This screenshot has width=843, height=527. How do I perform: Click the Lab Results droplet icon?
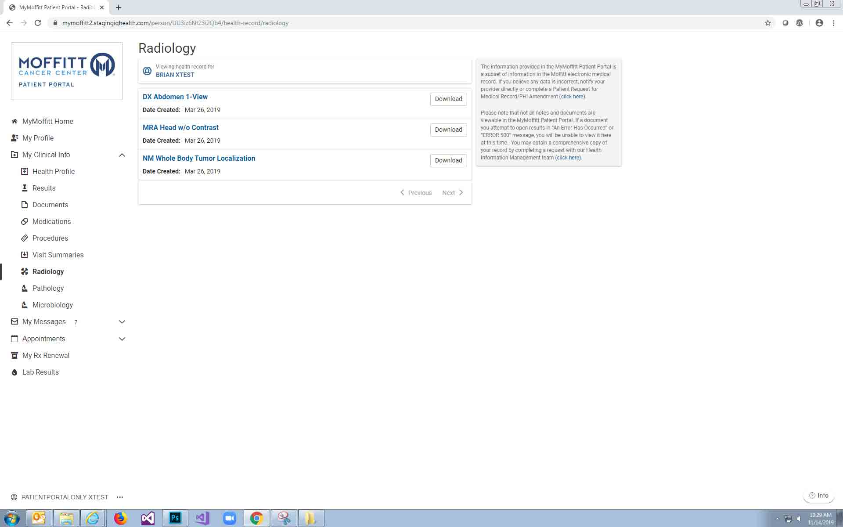click(14, 372)
